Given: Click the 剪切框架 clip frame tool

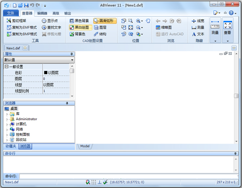Looking at the screenshot, I should pos(16,21).
